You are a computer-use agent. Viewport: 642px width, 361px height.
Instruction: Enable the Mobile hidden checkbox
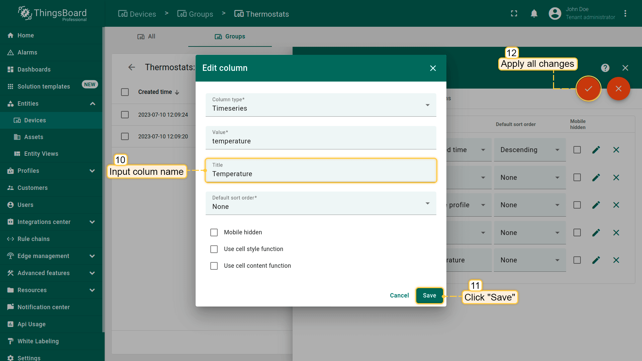214,232
